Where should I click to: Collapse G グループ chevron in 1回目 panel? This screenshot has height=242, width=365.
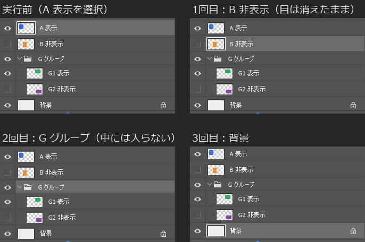(210, 58)
